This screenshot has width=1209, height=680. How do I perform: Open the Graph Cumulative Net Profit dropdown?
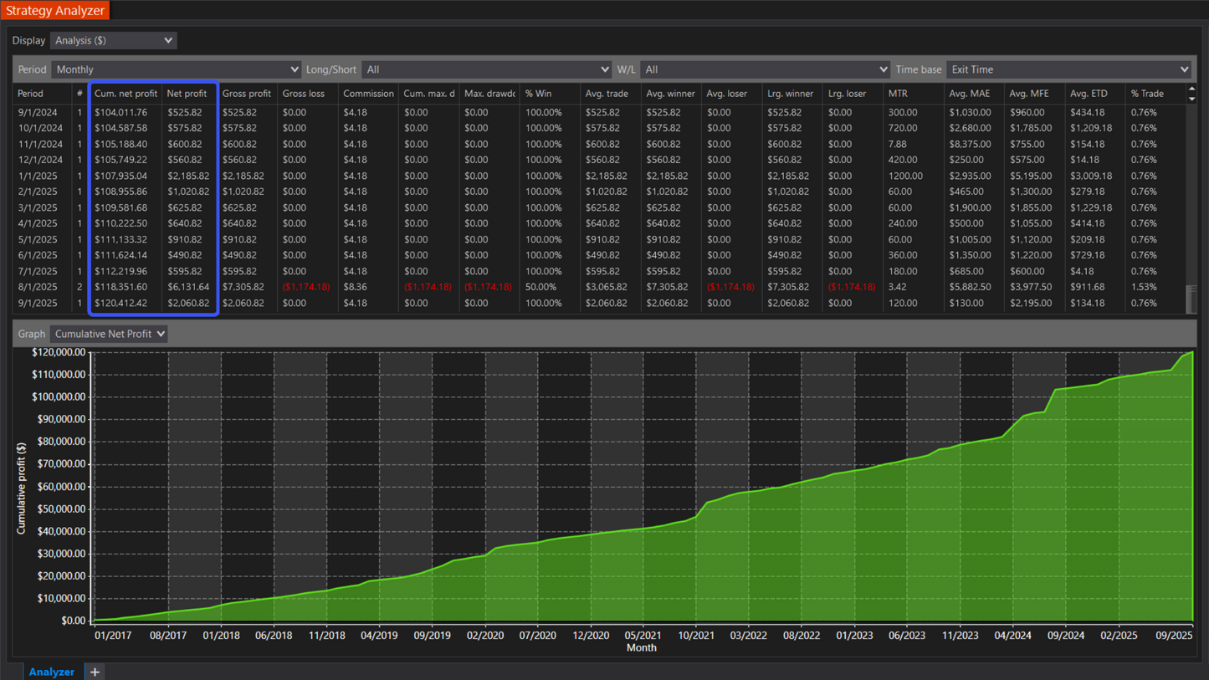point(109,334)
